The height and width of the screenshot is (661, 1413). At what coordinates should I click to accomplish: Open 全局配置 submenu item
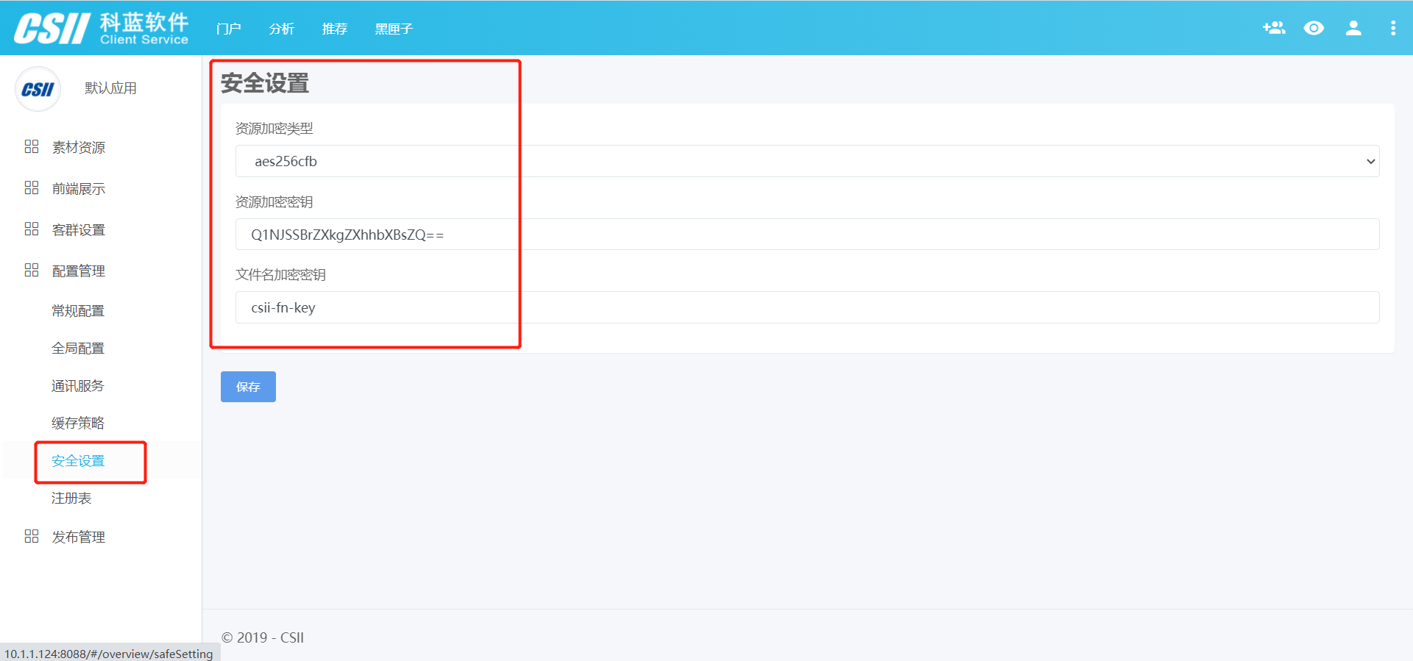click(78, 349)
